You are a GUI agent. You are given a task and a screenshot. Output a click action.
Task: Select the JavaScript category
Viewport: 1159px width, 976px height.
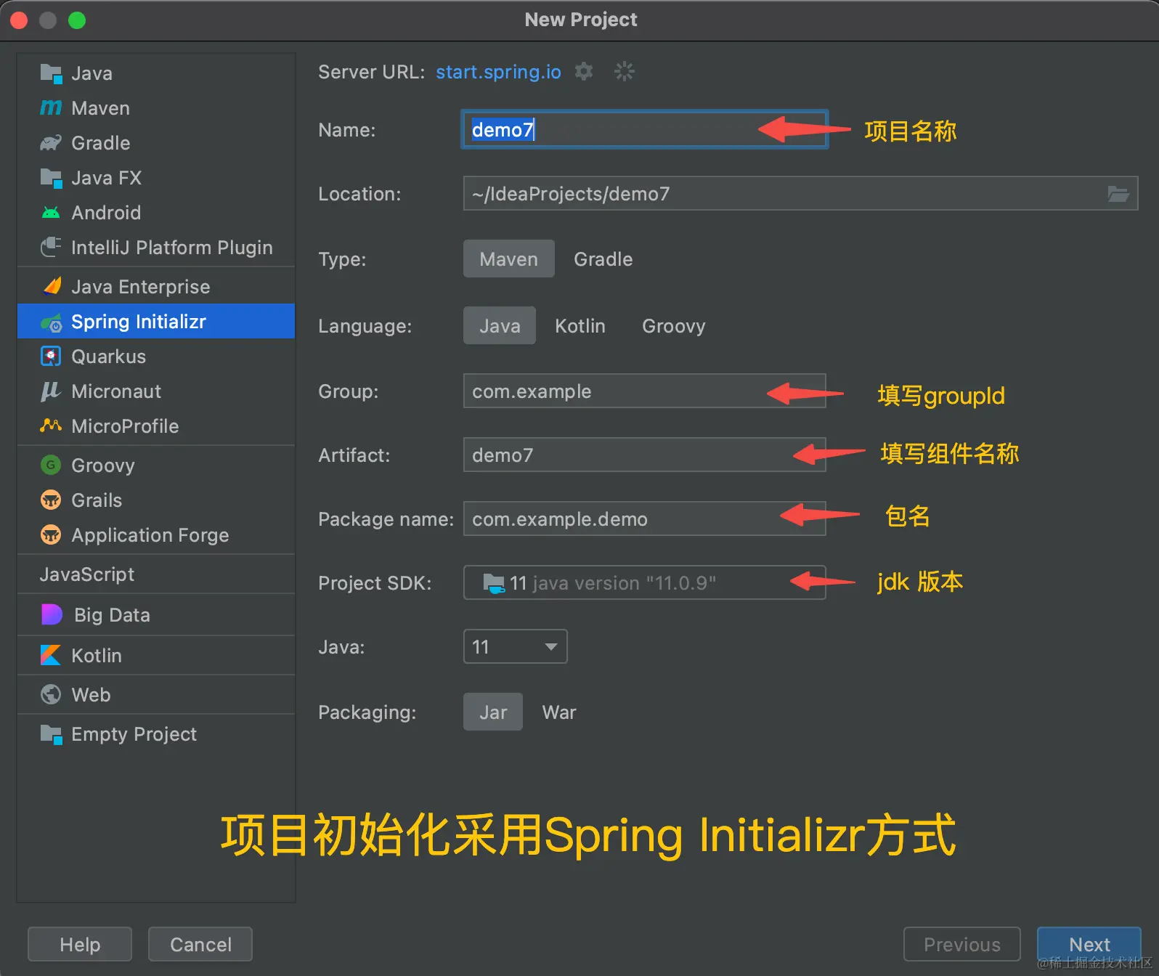point(156,574)
